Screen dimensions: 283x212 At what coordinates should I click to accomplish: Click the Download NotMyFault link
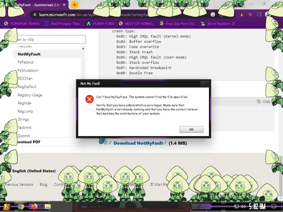point(138,143)
